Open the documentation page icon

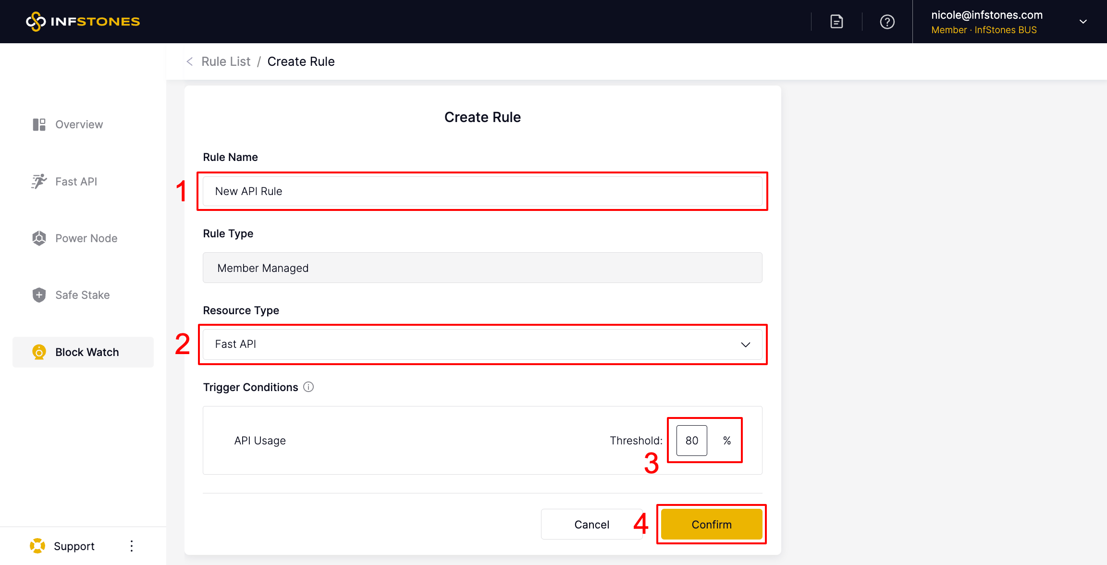coord(836,22)
